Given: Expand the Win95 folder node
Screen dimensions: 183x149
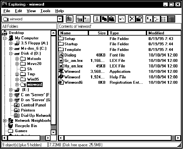Looking at the screenshot, I should click(x=17, y=79).
